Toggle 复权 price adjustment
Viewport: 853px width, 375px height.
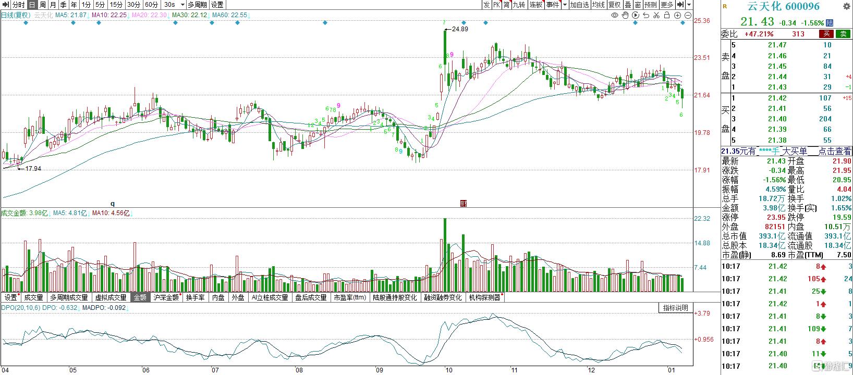pos(615,5)
